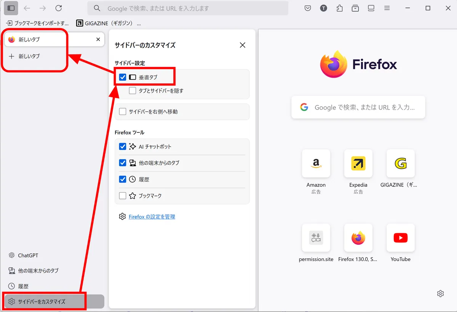Viewport: 457px width, 312px height.
Task: Click the search magnifier in address bar
Action: 97,8
